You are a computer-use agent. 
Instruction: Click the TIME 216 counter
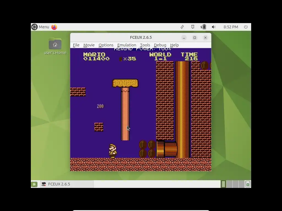(x=189, y=57)
